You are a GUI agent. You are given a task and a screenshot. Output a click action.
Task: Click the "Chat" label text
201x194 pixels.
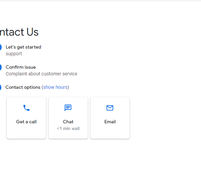click(68, 122)
